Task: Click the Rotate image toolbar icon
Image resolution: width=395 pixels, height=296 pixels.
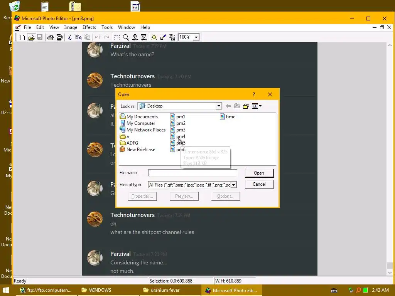Action: pyautogui.click(x=172, y=37)
